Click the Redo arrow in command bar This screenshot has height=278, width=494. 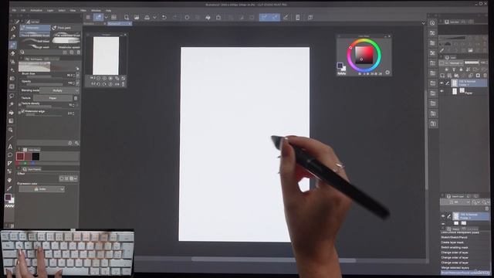tap(175, 17)
